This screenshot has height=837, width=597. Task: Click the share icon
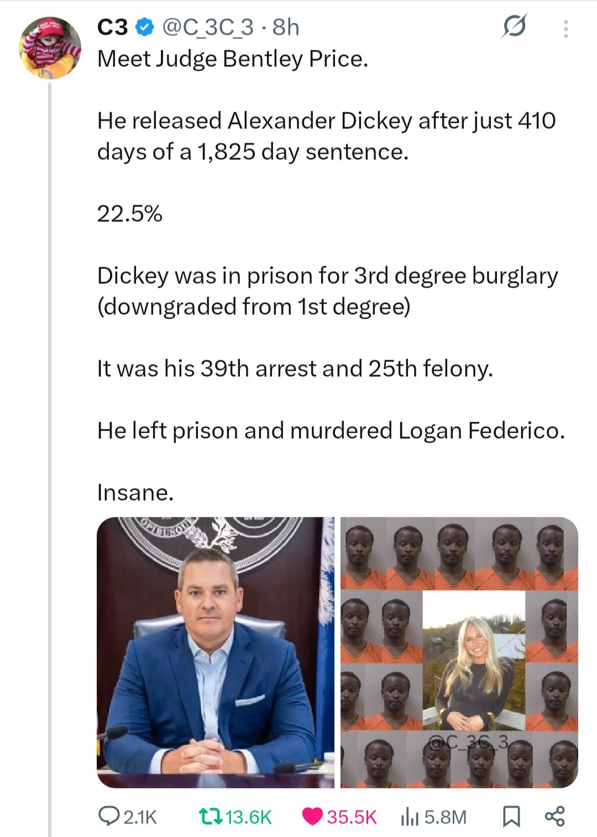pos(554,816)
